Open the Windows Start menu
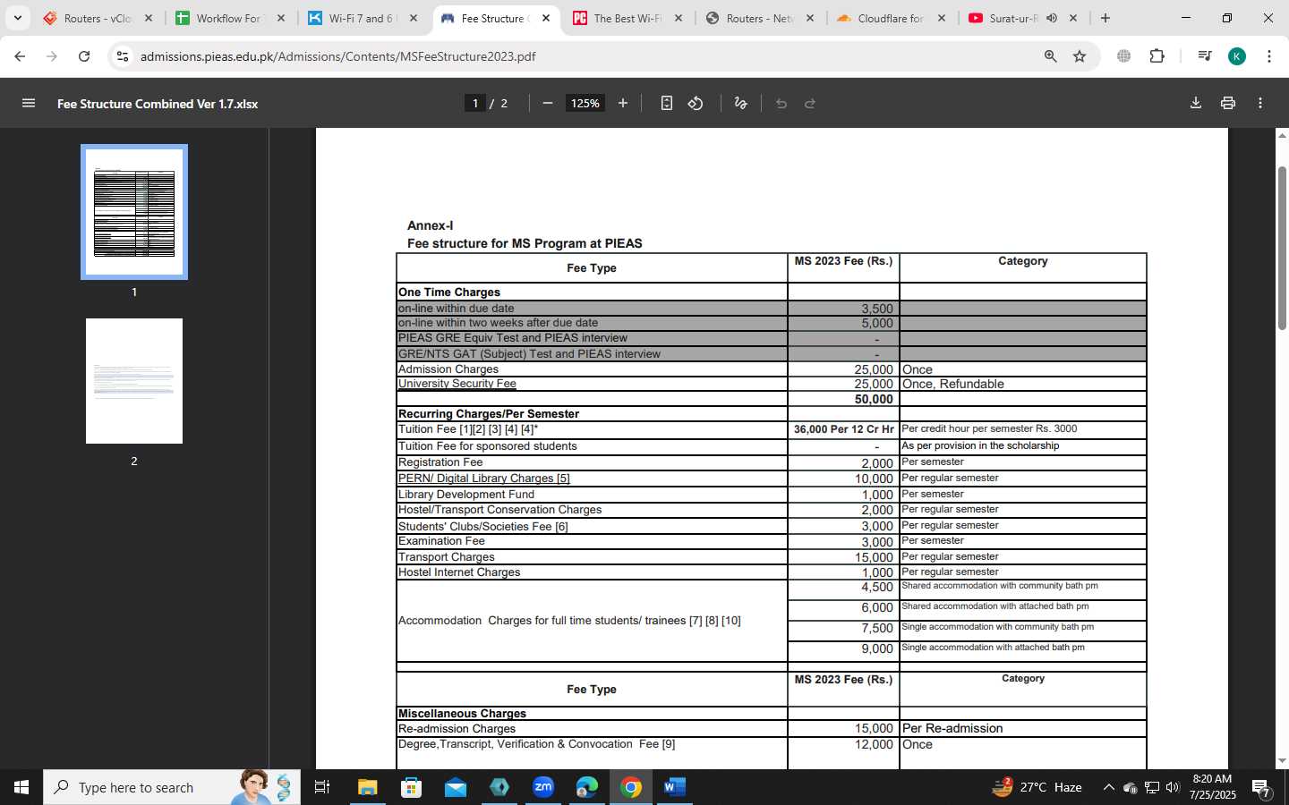Image resolution: width=1289 pixels, height=805 pixels. click(x=21, y=787)
